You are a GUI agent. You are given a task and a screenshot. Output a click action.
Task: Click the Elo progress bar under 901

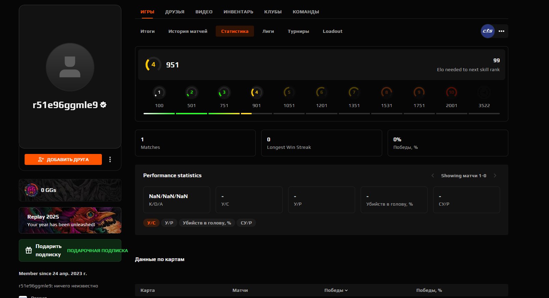click(x=256, y=114)
